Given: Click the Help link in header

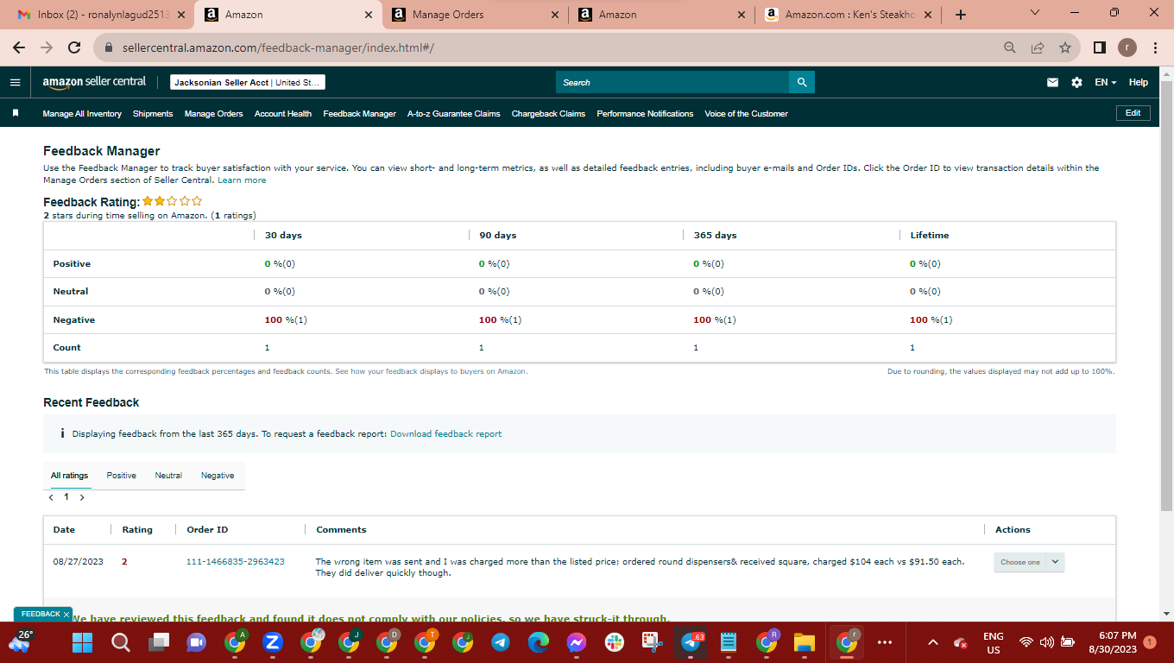Looking at the screenshot, I should (1139, 83).
